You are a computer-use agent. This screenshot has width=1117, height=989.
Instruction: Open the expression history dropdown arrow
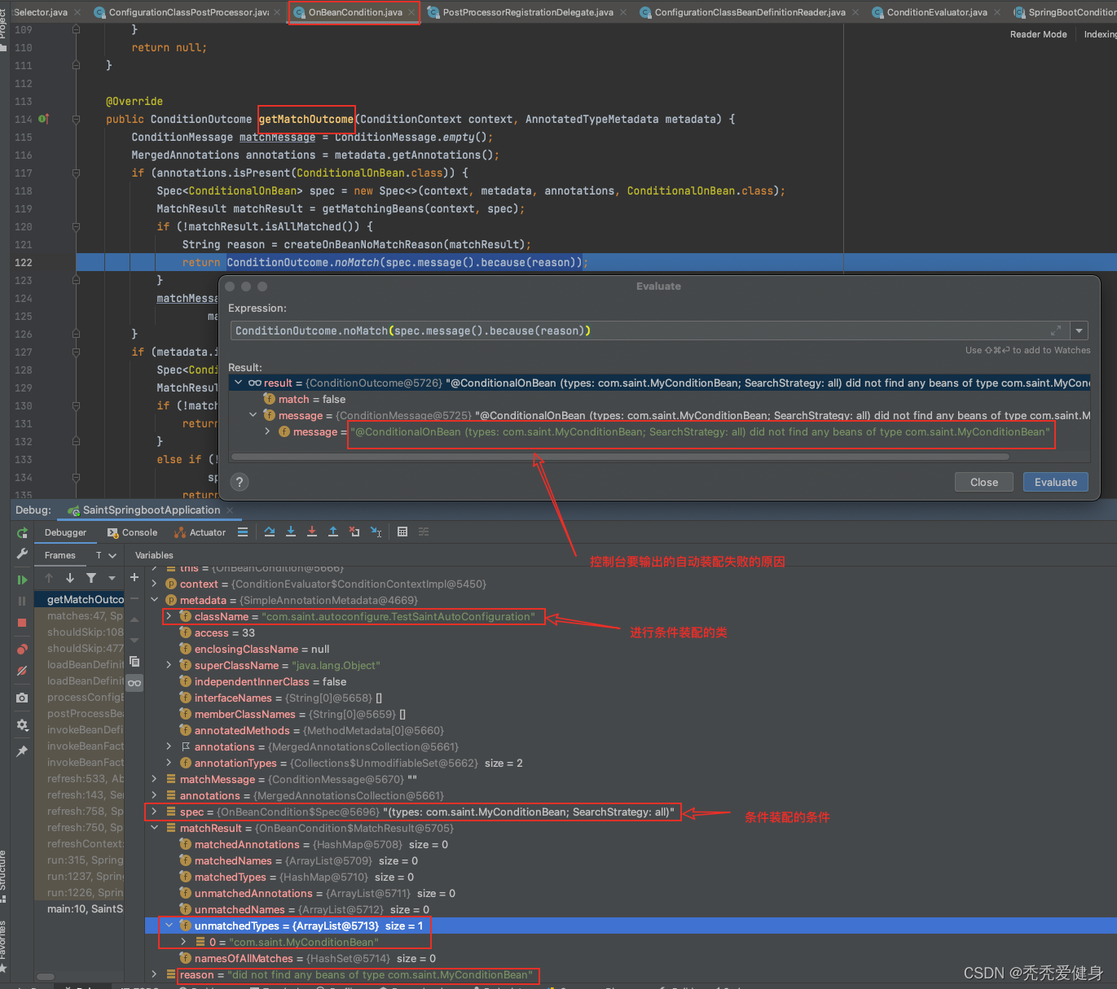(1079, 330)
